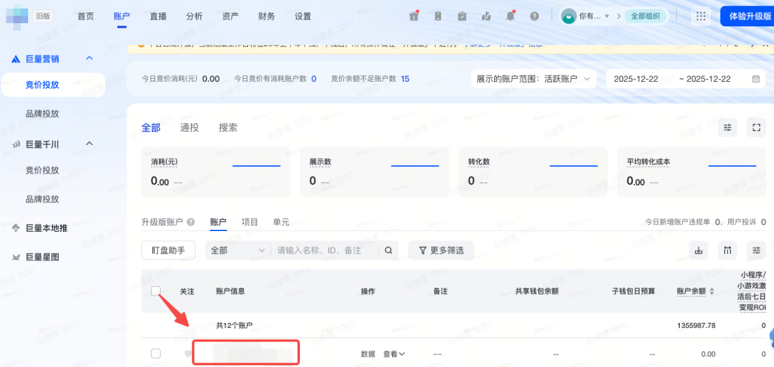Click 竞价余额不足账户数 value 15
774x367 pixels.
coord(405,79)
